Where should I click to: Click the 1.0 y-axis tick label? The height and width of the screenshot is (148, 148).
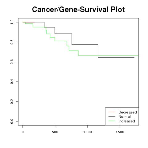pyautogui.click(x=12, y=22)
